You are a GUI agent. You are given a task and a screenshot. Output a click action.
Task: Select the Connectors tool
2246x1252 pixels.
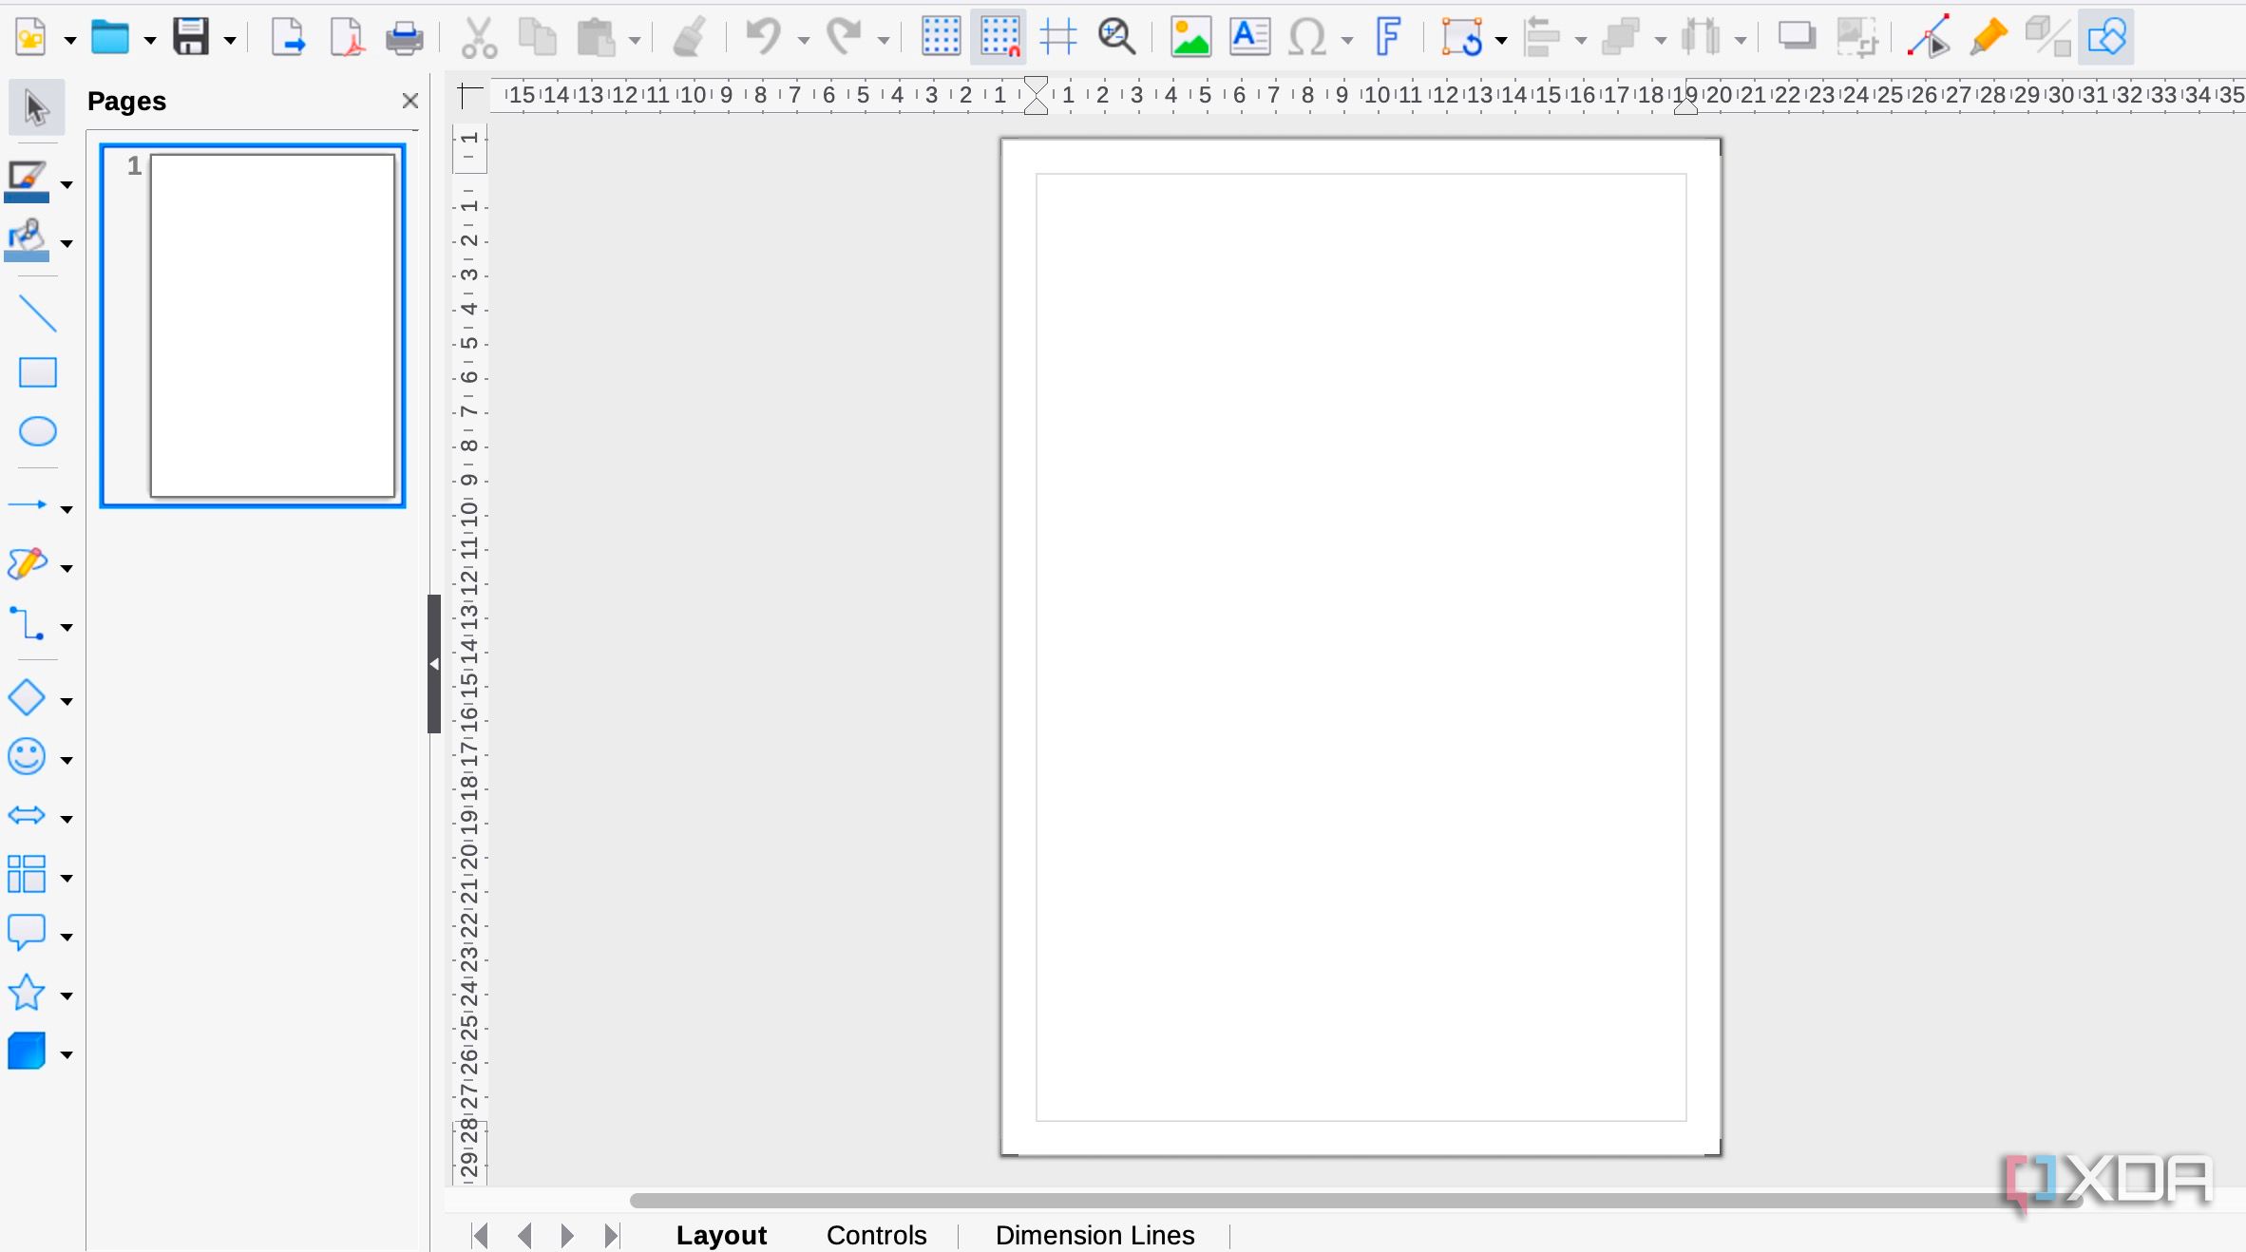click(x=27, y=623)
